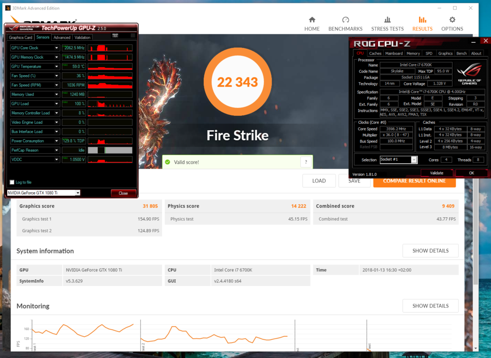Expand the Fan Speed (%) sensor dropdown
The width and height of the screenshot is (491, 358).
[x=56, y=76]
